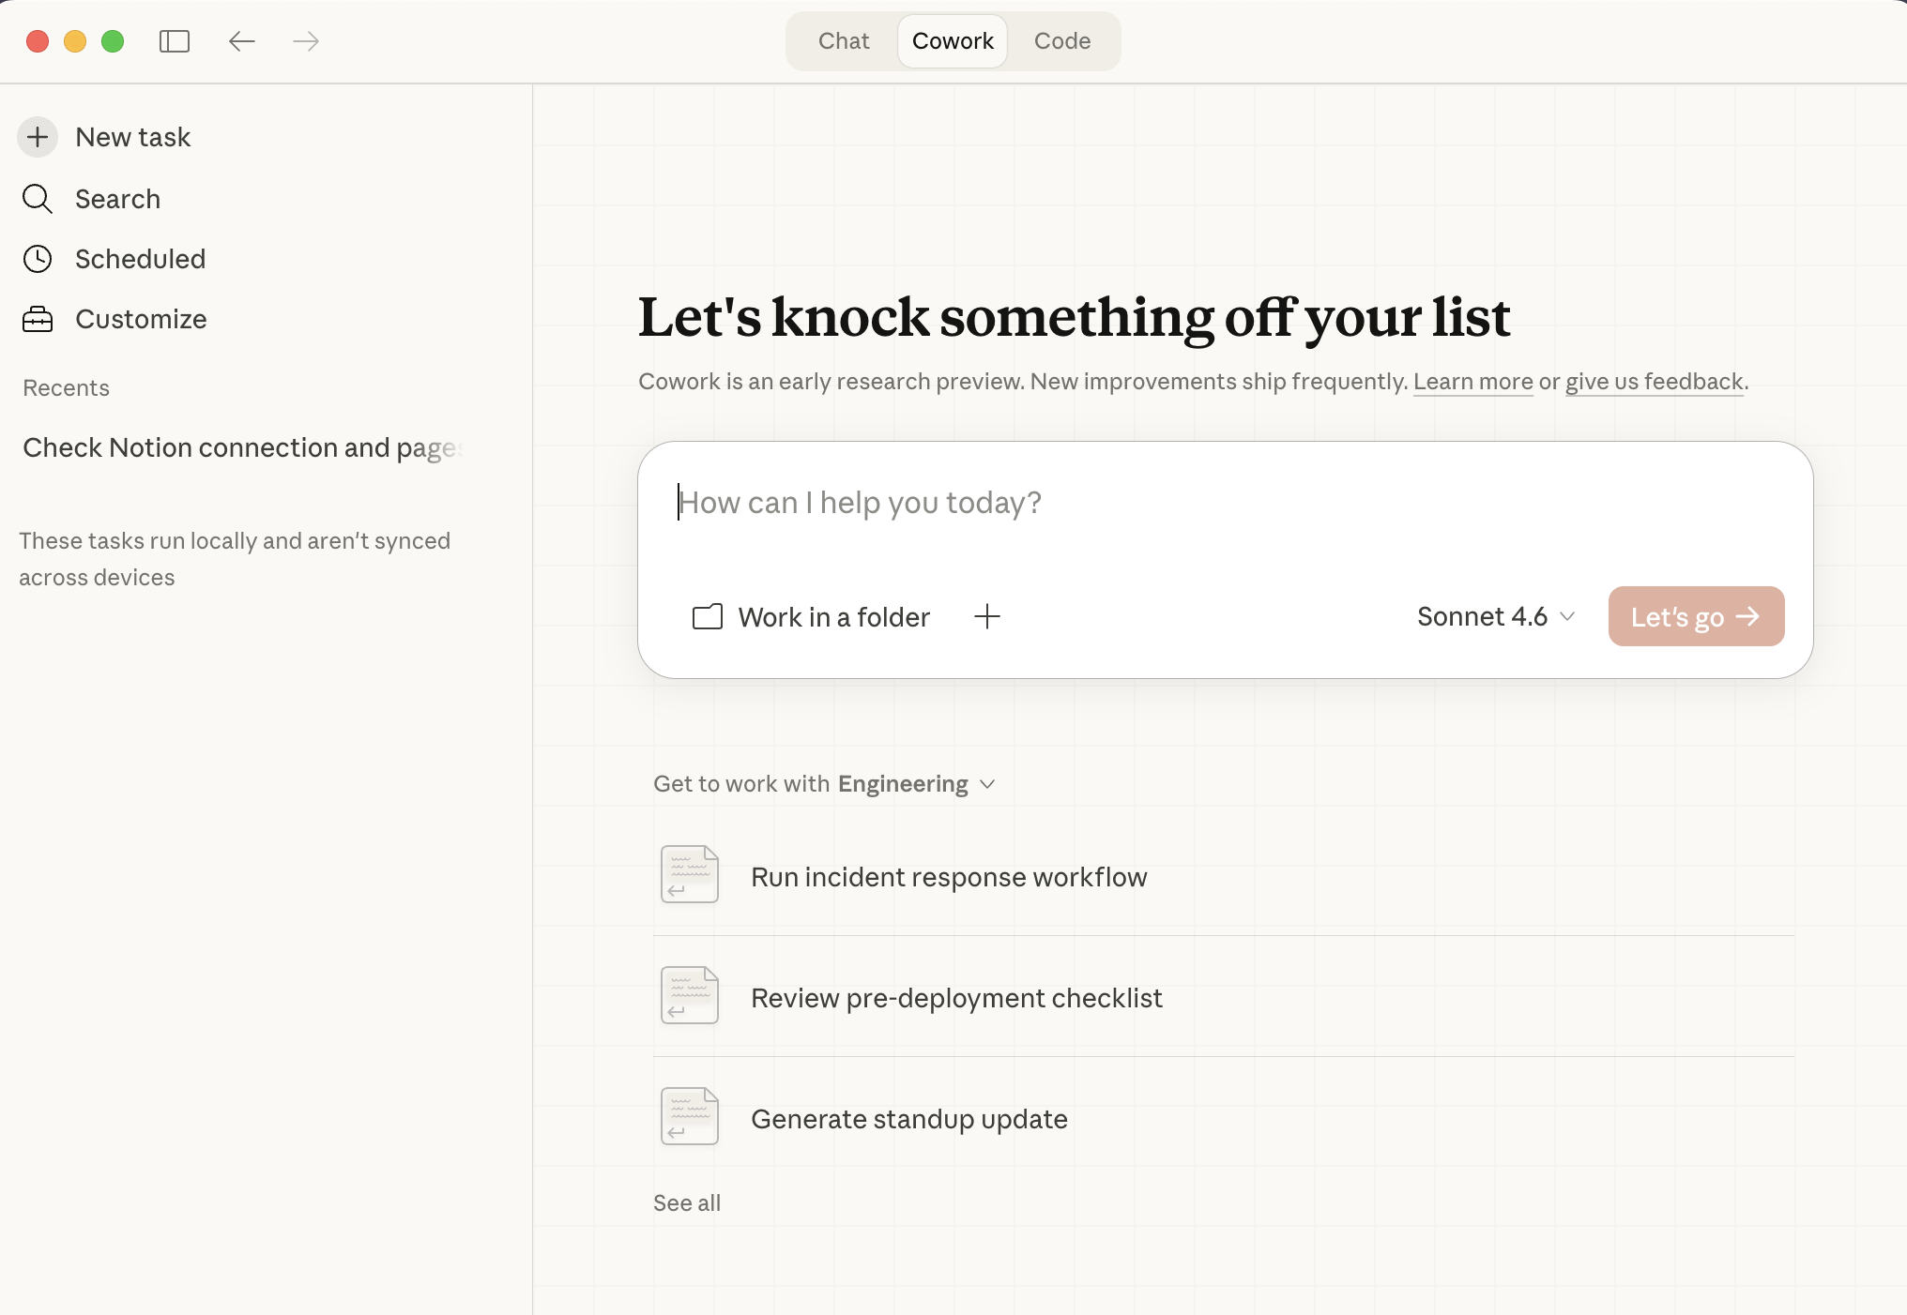Image resolution: width=1907 pixels, height=1315 pixels.
Task: Close window with red button
Action: click(x=38, y=41)
